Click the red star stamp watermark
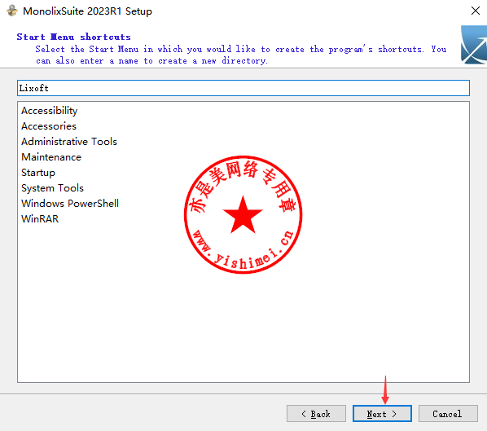 pyautogui.click(x=243, y=215)
